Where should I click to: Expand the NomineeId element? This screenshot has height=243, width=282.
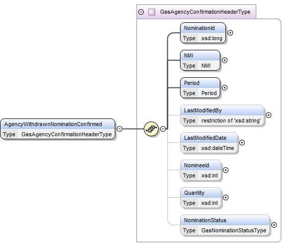tap(226, 170)
